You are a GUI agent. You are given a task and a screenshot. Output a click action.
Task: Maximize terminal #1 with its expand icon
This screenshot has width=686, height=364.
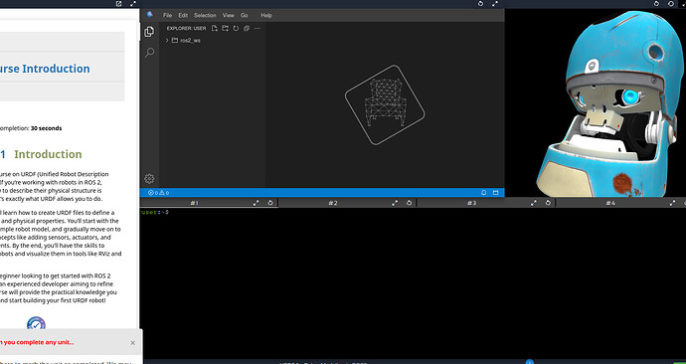pos(256,203)
